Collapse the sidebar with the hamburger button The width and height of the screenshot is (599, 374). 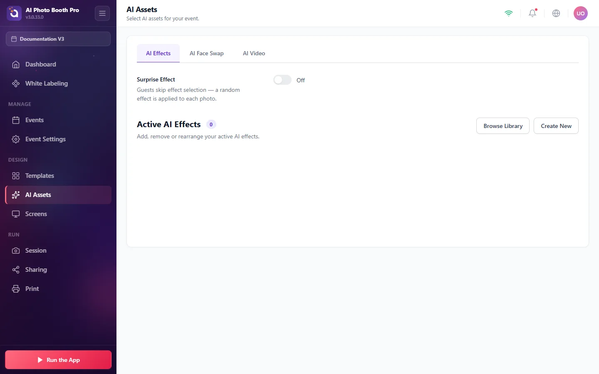(x=102, y=13)
